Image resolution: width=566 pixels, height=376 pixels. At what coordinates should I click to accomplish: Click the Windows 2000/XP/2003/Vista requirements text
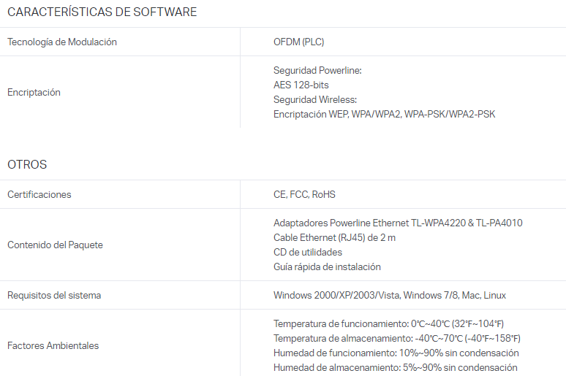tap(390, 295)
